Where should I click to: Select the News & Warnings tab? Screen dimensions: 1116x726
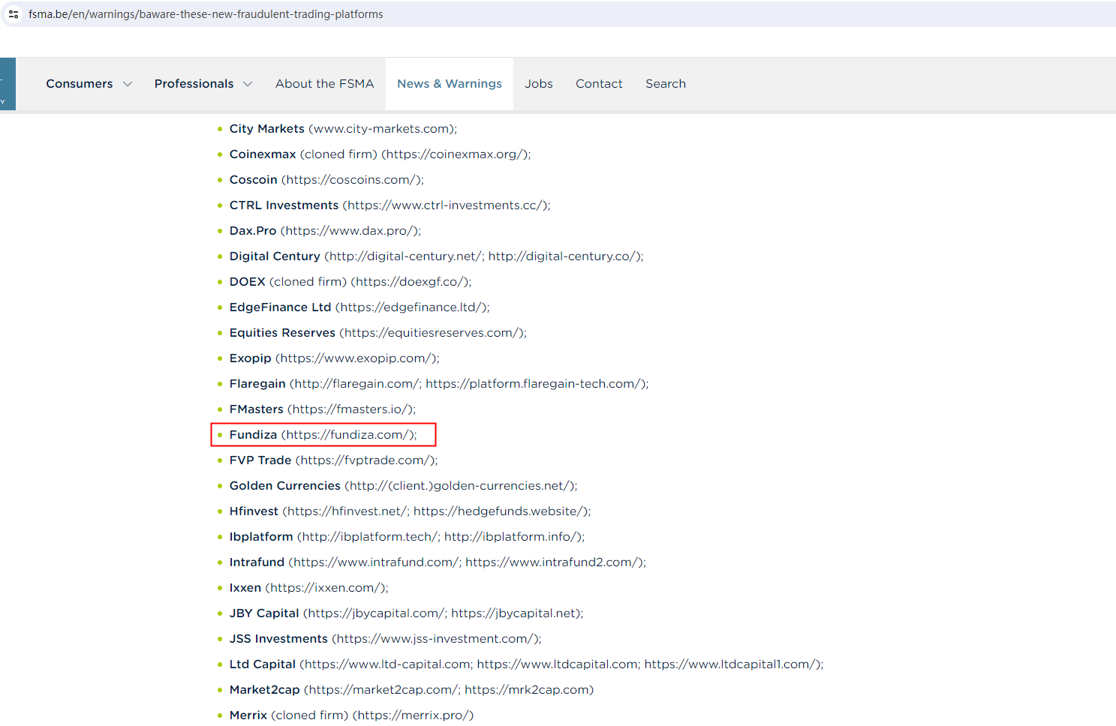(x=450, y=84)
